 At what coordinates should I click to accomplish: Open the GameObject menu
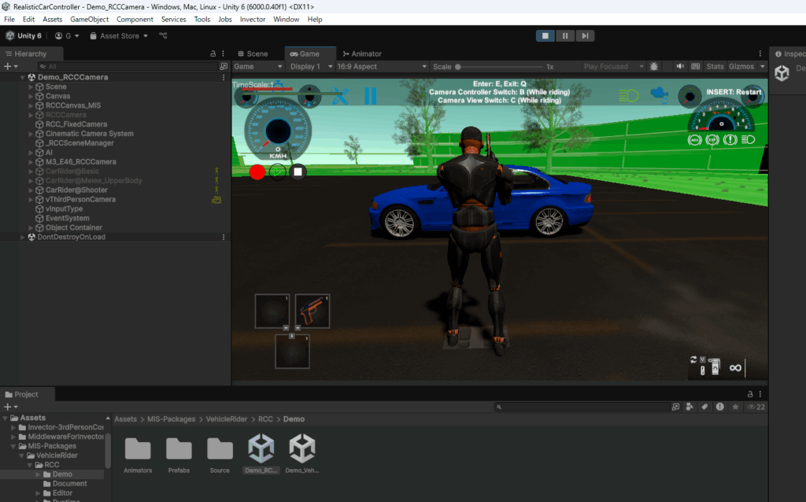coord(90,19)
